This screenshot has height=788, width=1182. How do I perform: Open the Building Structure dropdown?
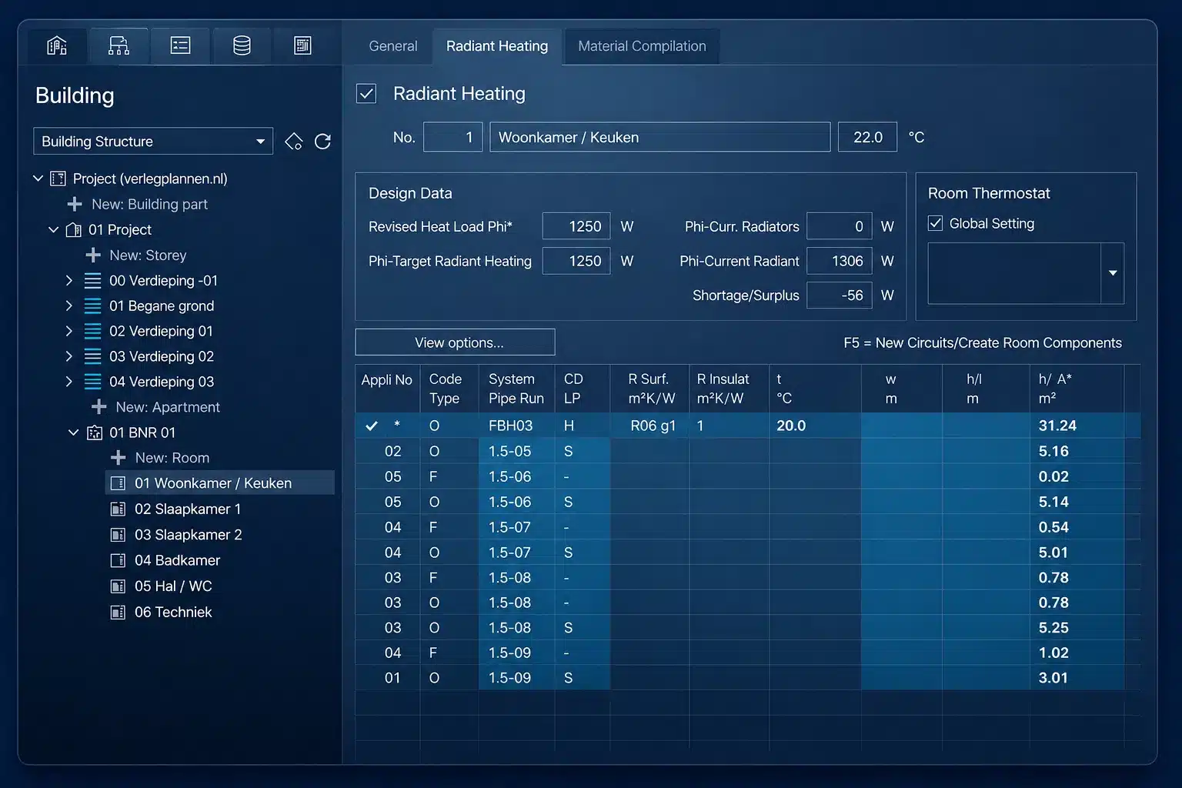(153, 142)
